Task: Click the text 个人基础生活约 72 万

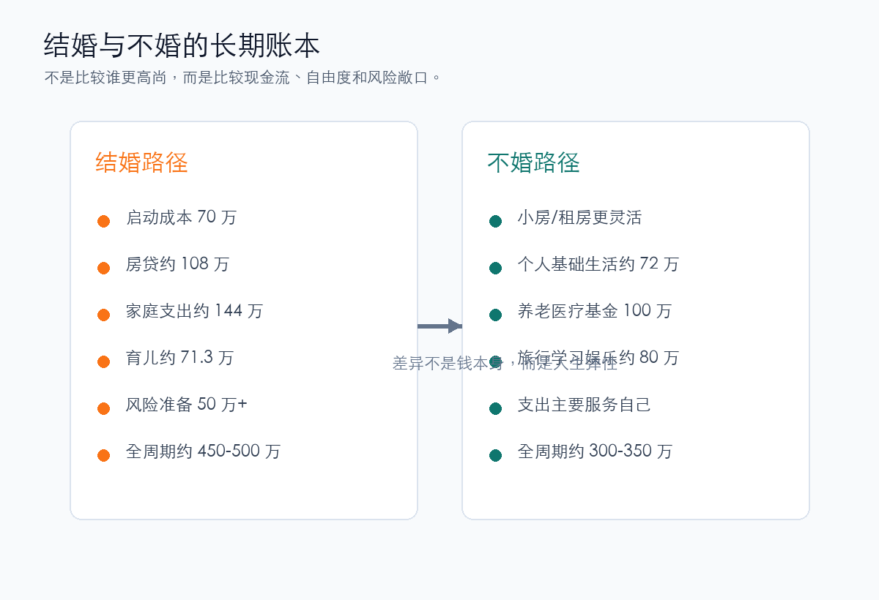Action: coord(598,264)
